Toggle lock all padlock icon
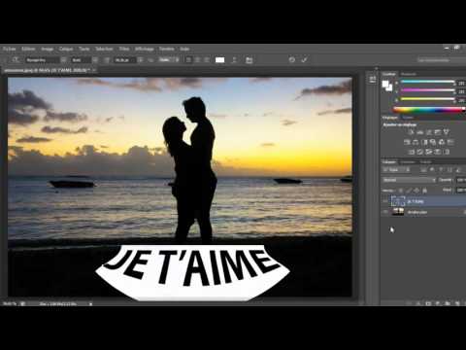The image size is (466, 350). pyautogui.click(x=425, y=191)
